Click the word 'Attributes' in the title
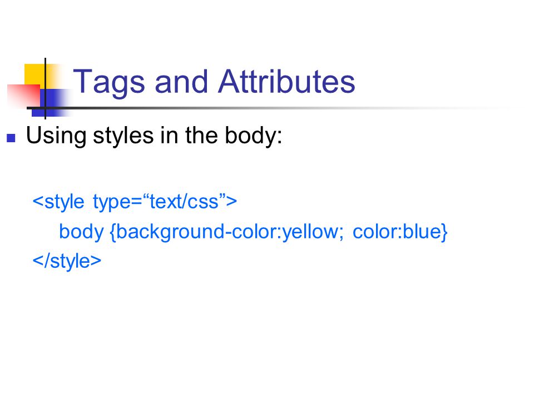 coord(286,82)
